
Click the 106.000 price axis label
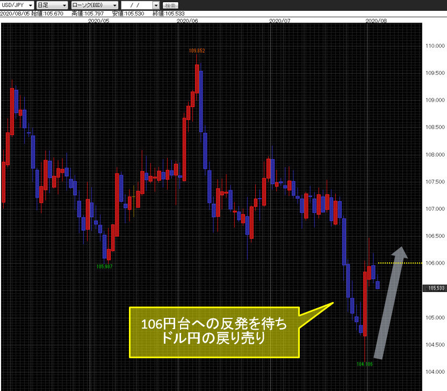coord(435,263)
